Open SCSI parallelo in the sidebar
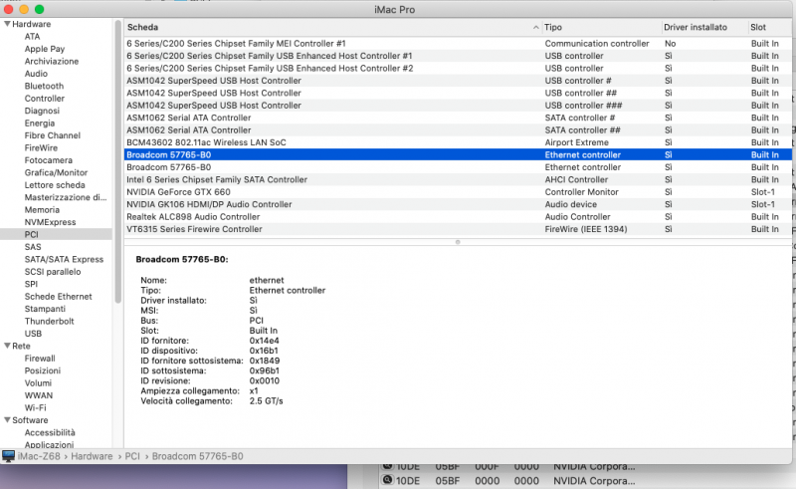Image resolution: width=796 pixels, height=489 pixels. point(53,272)
